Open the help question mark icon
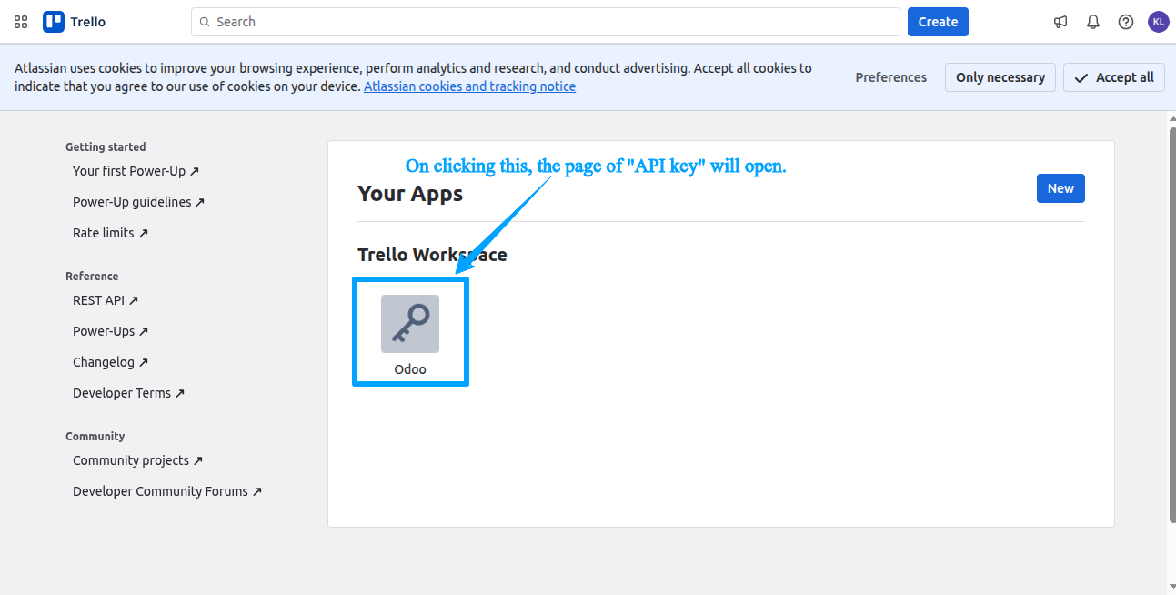The height and width of the screenshot is (595, 1176). [1126, 22]
